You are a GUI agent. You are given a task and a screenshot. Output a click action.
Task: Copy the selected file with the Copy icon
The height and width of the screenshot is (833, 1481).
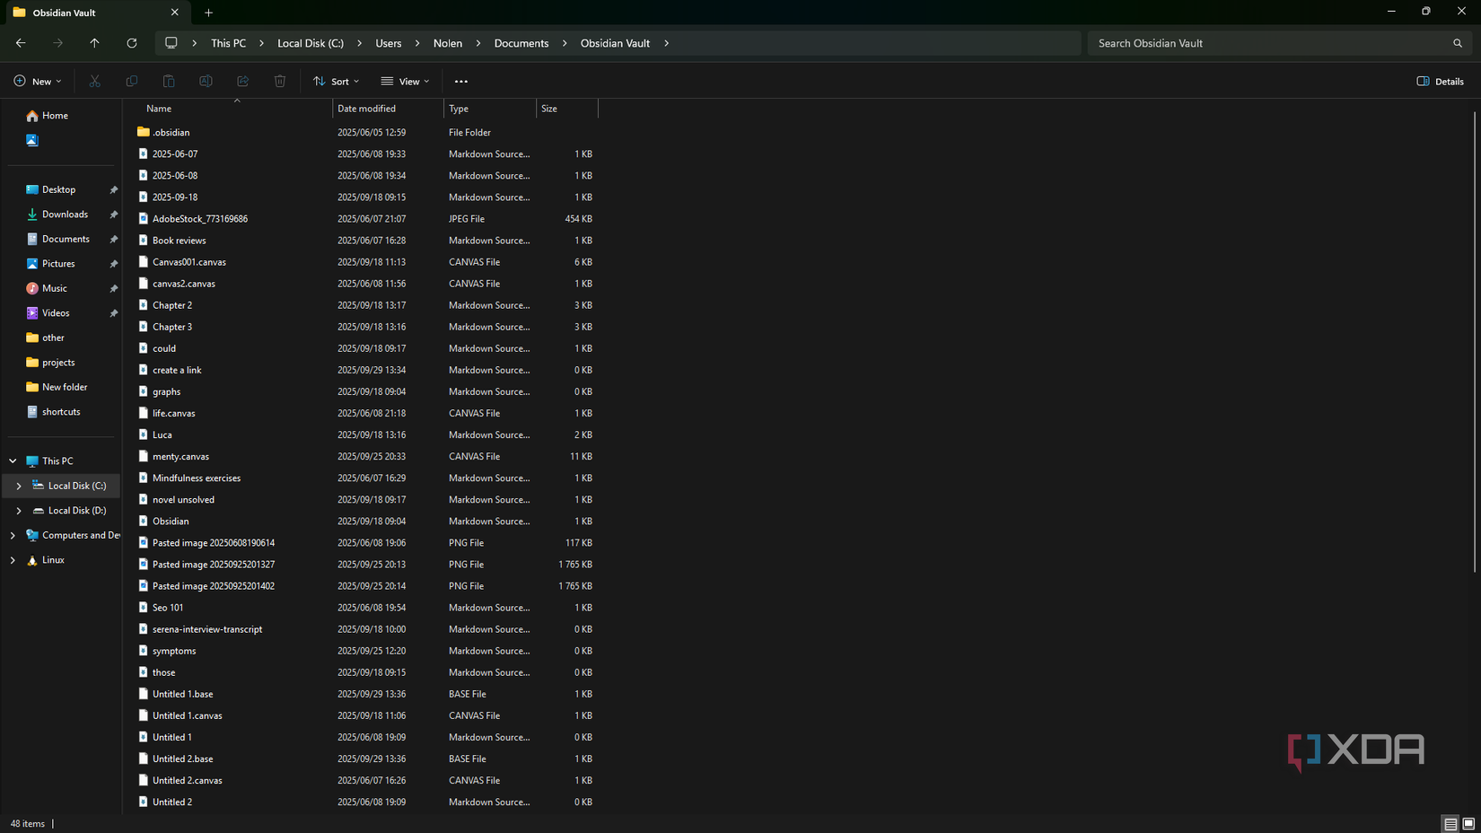(x=131, y=81)
